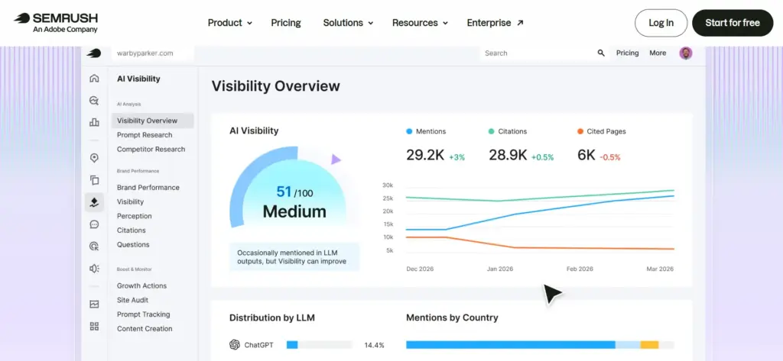Open the Pricing page in header
Viewport: 783px width, 361px height.
[x=286, y=23]
